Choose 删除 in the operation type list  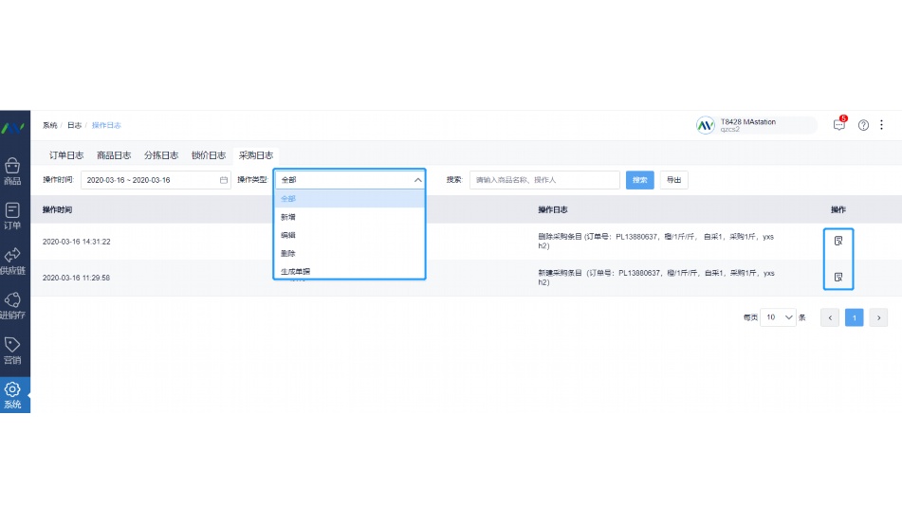click(x=288, y=253)
